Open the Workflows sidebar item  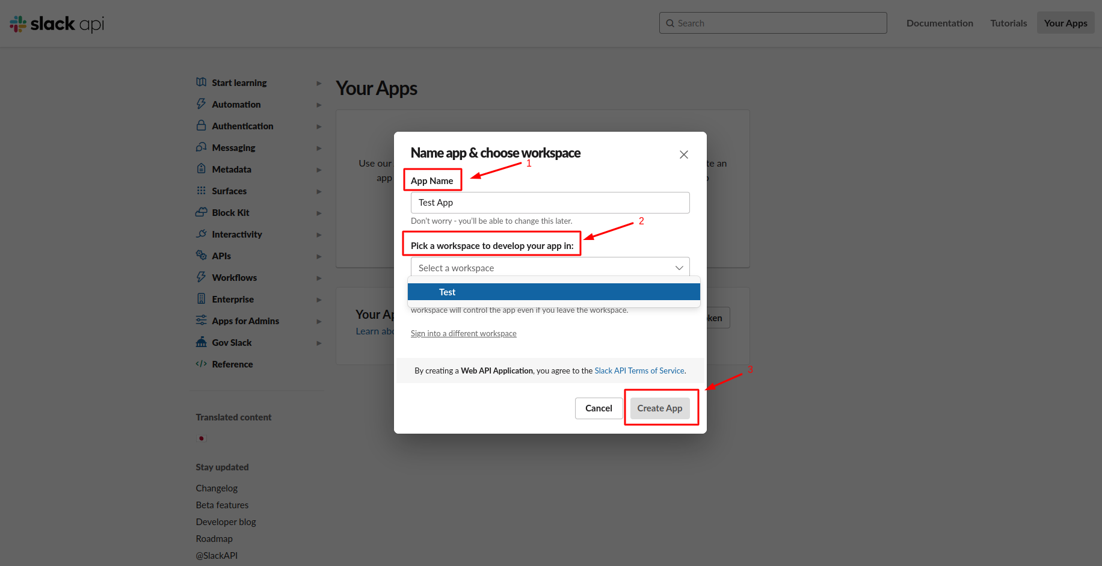234,277
